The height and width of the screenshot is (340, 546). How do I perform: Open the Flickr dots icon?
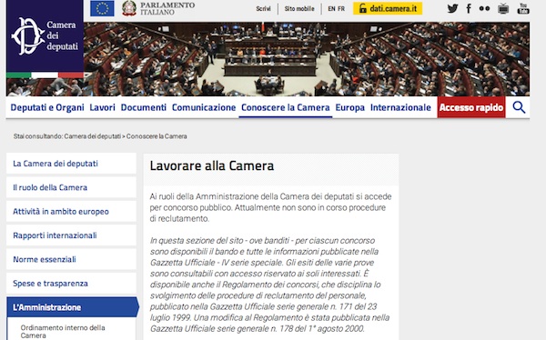[x=484, y=8]
